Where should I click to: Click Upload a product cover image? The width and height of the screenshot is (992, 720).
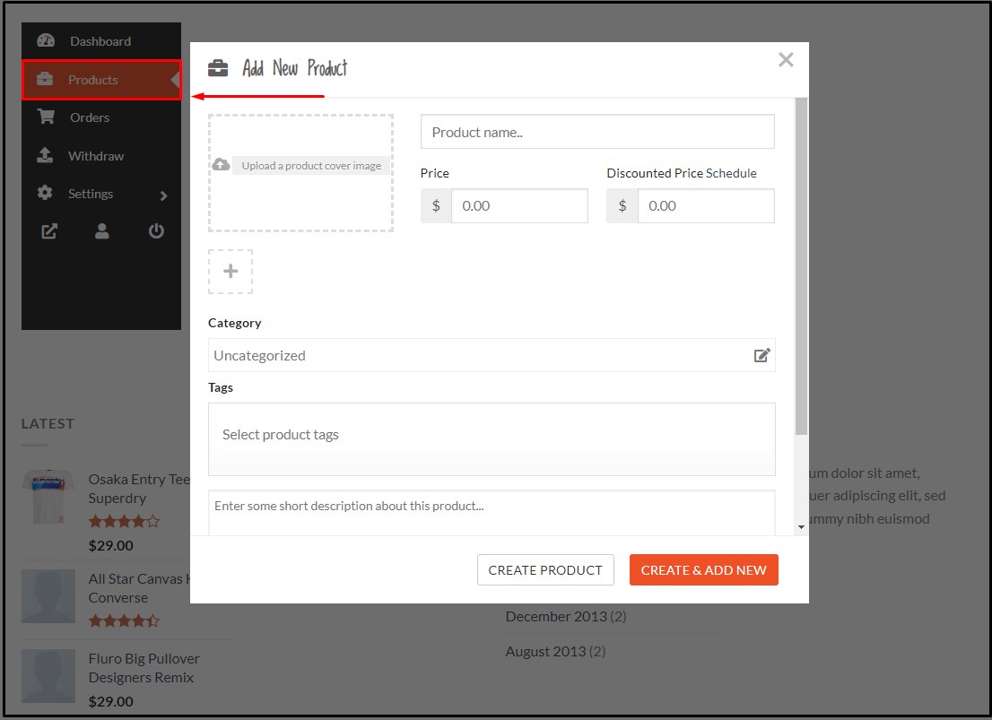point(311,166)
